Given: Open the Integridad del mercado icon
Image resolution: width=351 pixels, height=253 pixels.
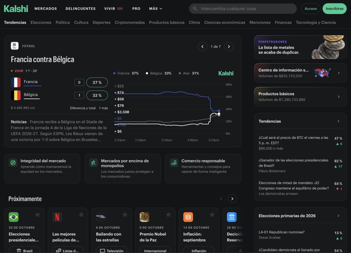Looking at the screenshot, I should (13, 163).
